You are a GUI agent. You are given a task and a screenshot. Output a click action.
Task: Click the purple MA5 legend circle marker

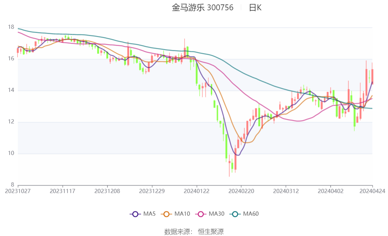click(135, 214)
